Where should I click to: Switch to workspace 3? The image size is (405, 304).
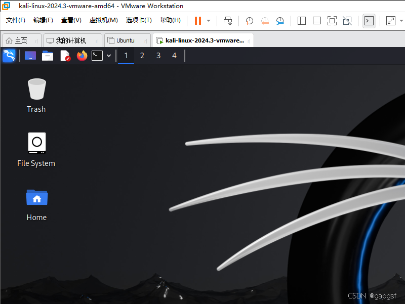158,56
